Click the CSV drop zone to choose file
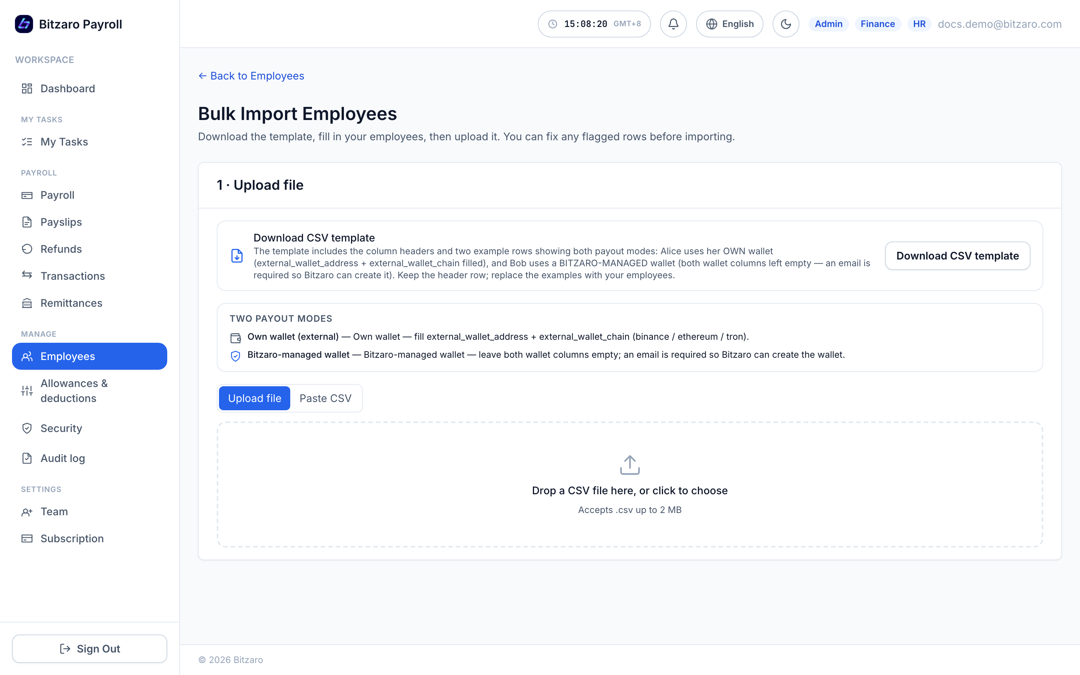The width and height of the screenshot is (1080, 675). click(x=630, y=484)
